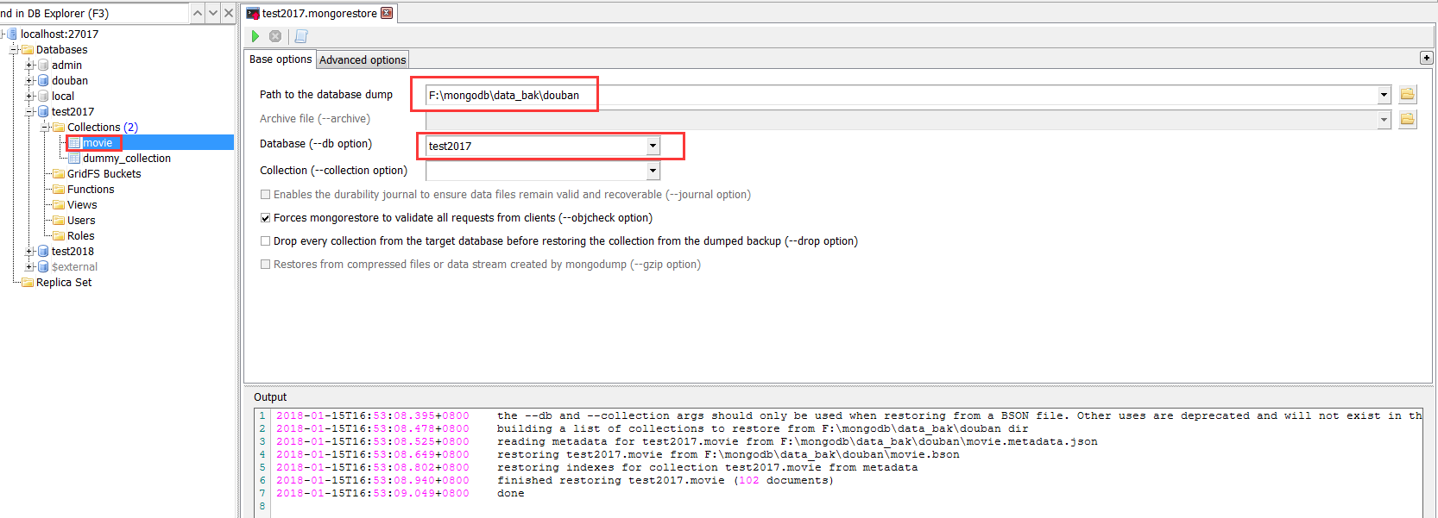The image size is (1438, 518).
Task: Open the Database (--db option) dropdown
Action: pos(653,146)
